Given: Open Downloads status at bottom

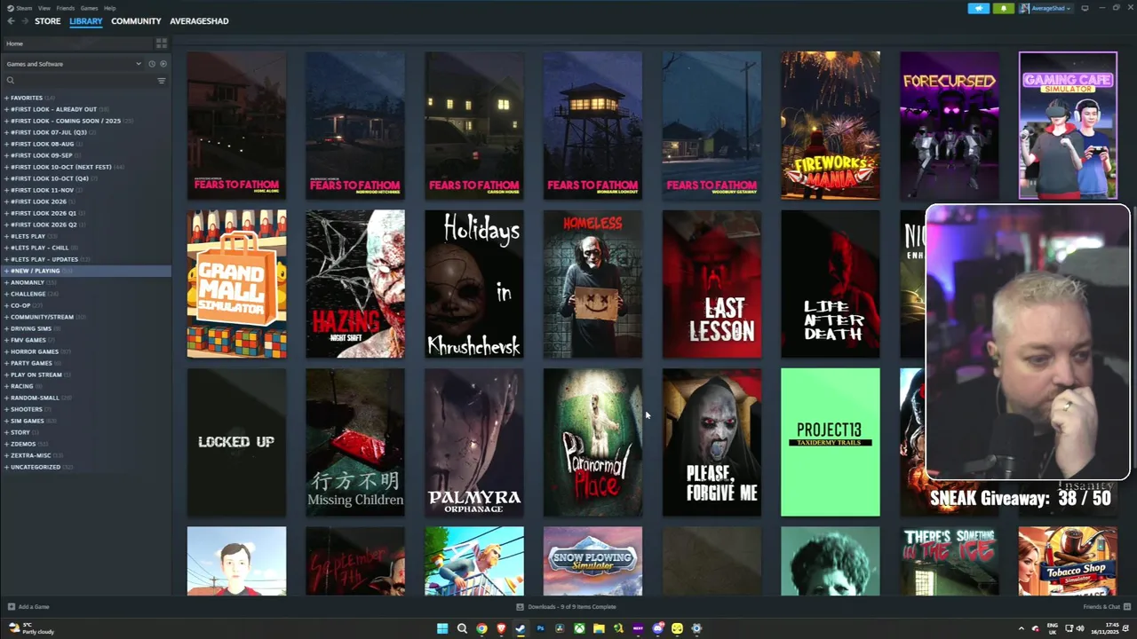Looking at the screenshot, I should [567, 607].
